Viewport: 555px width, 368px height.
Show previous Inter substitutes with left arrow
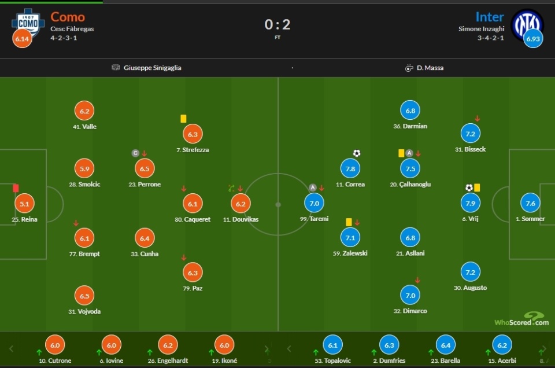pyautogui.click(x=289, y=348)
